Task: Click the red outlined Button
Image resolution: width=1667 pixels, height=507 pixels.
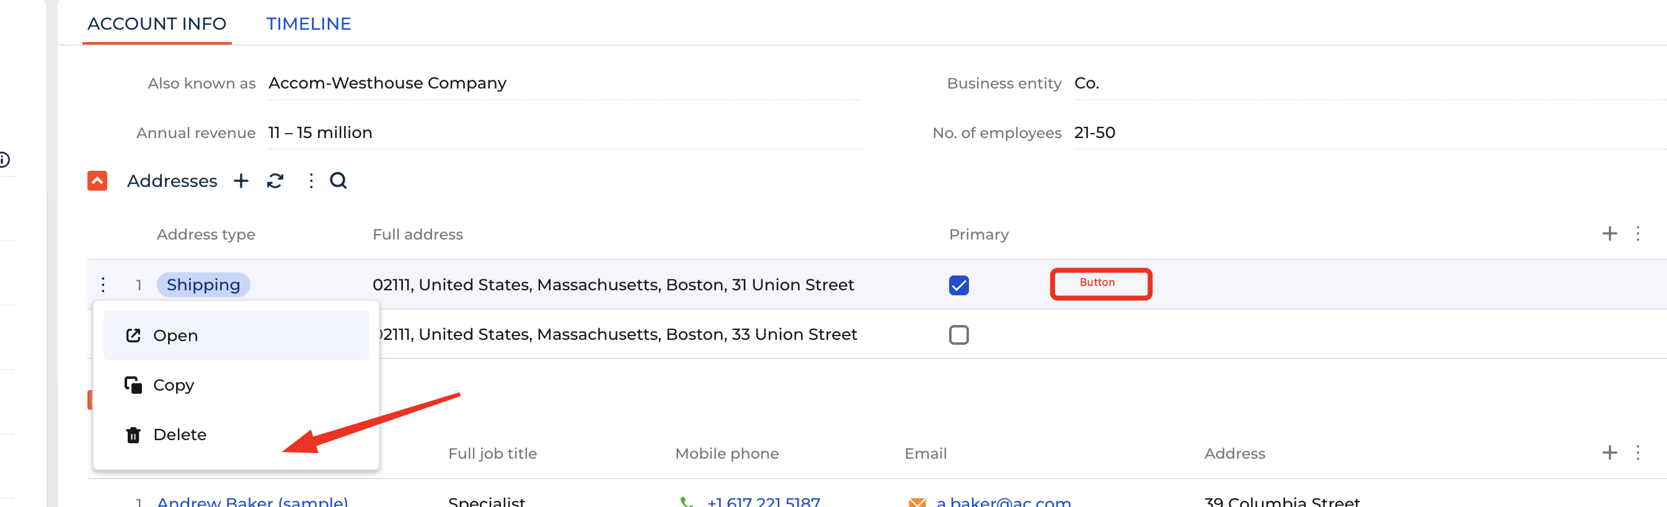Action: (x=1100, y=284)
